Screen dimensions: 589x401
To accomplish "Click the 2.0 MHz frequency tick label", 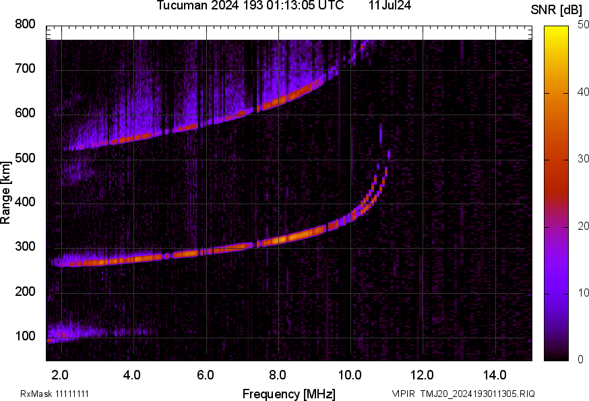I will pos(61,374).
